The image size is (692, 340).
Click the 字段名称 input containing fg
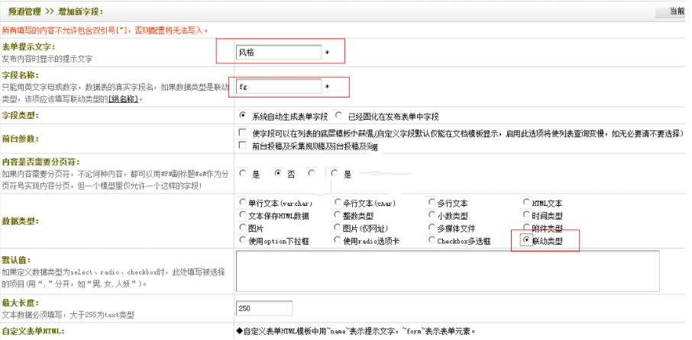[x=278, y=87]
